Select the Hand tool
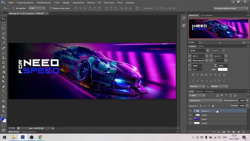 click(4, 107)
